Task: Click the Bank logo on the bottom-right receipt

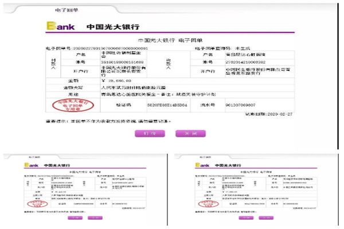Action: coord(202,165)
